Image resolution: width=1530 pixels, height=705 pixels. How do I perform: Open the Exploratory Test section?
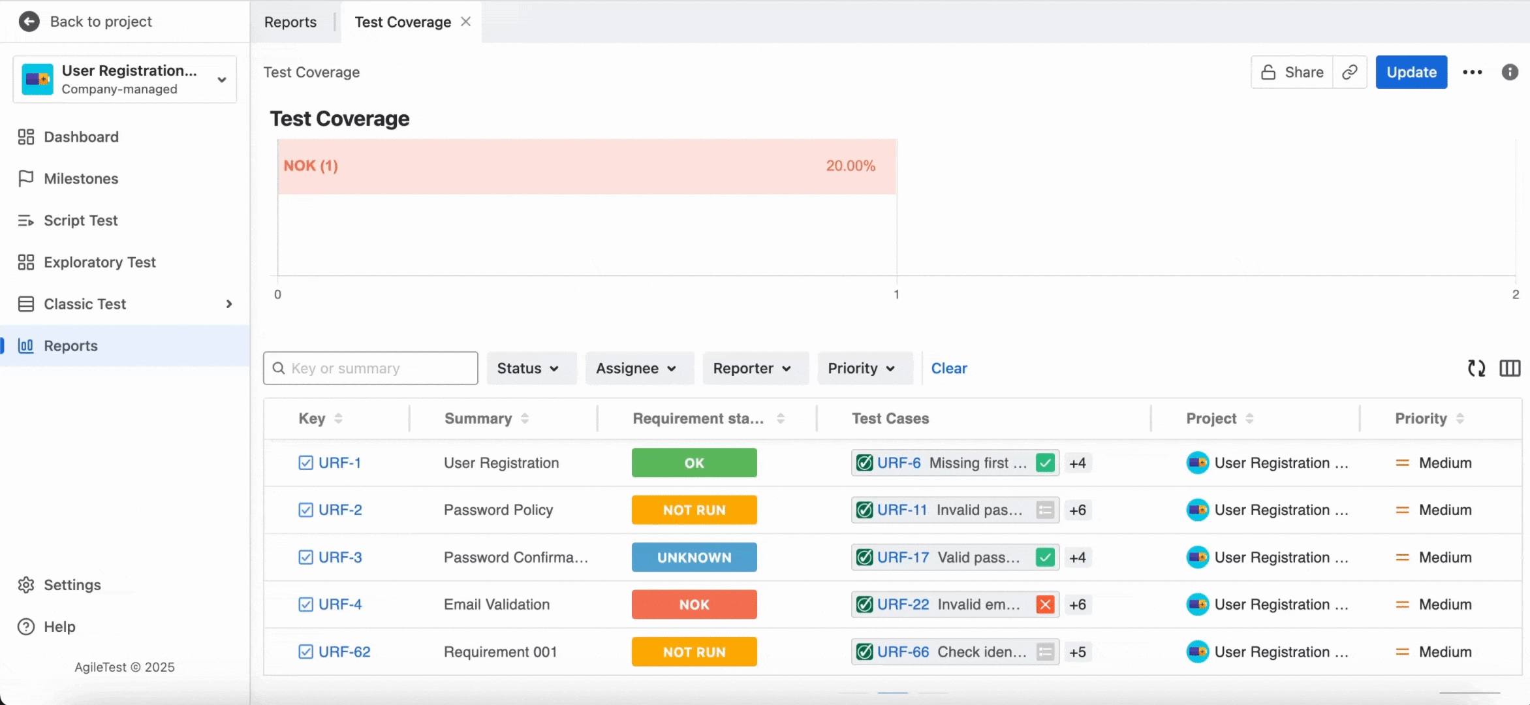pos(99,262)
